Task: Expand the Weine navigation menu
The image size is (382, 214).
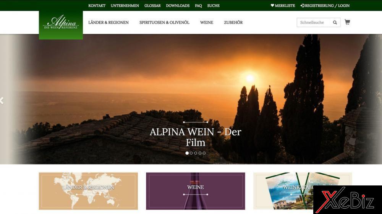Action: pos(207,22)
